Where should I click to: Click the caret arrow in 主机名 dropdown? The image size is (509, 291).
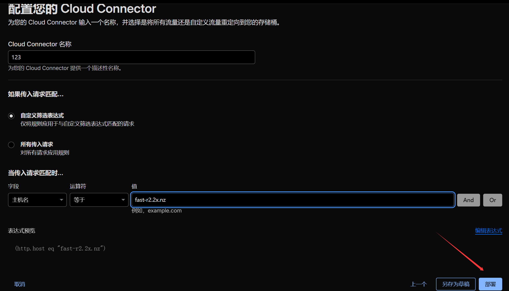(62, 200)
